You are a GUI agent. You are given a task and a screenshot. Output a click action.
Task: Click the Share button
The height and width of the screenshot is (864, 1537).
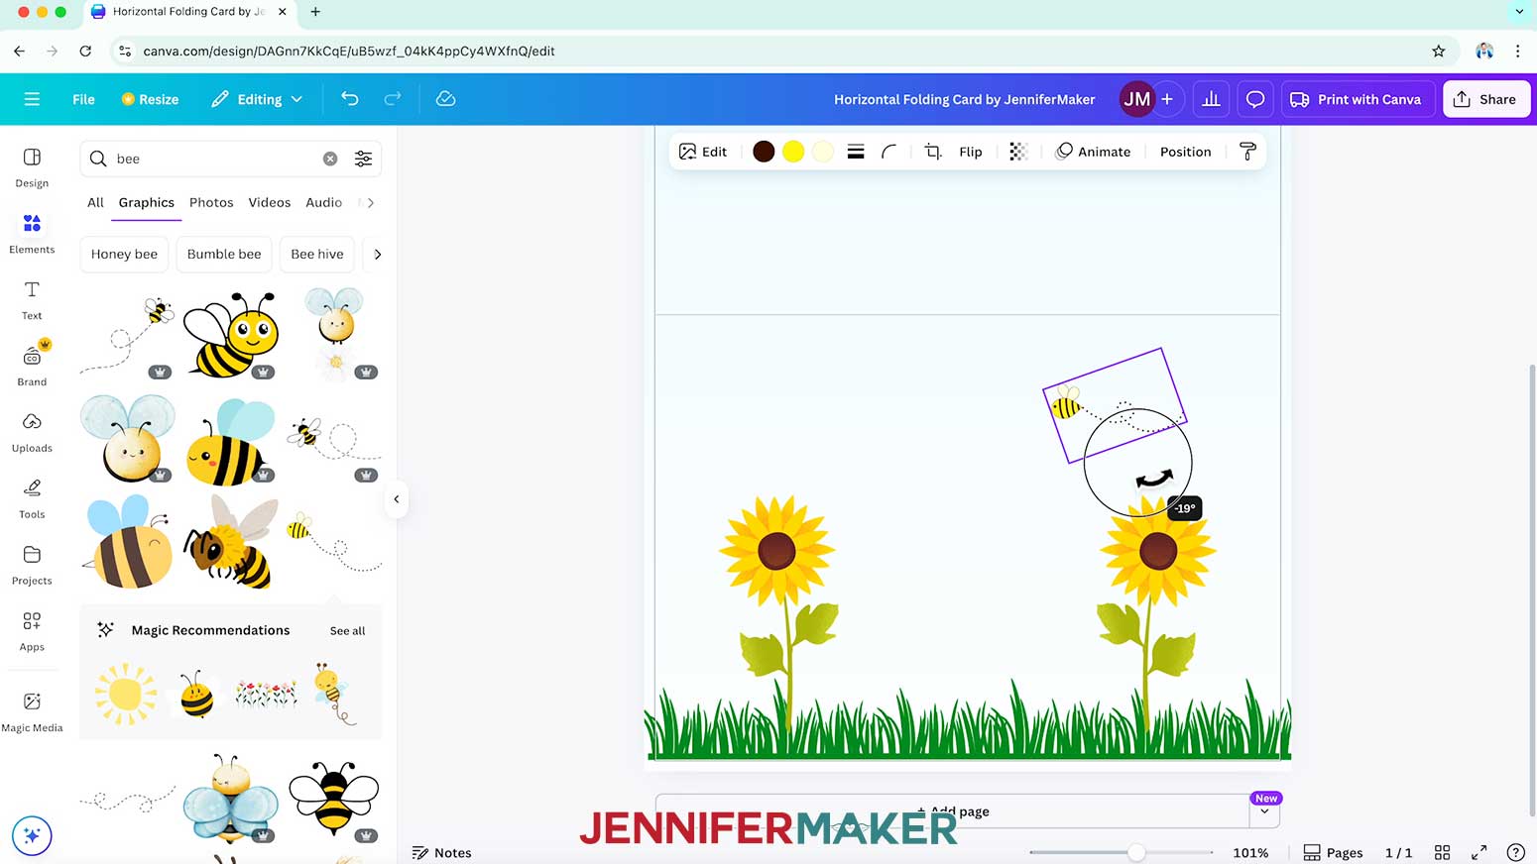[1485, 99]
